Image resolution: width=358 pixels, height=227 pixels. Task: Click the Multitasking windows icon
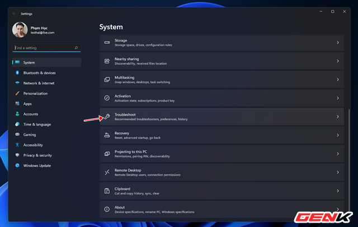[x=107, y=80]
